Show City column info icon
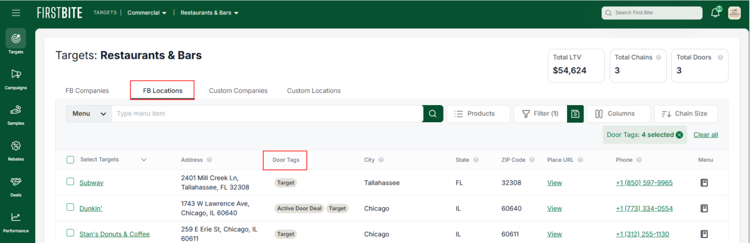Viewport: 750px width, 243px height. coord(381,160)
